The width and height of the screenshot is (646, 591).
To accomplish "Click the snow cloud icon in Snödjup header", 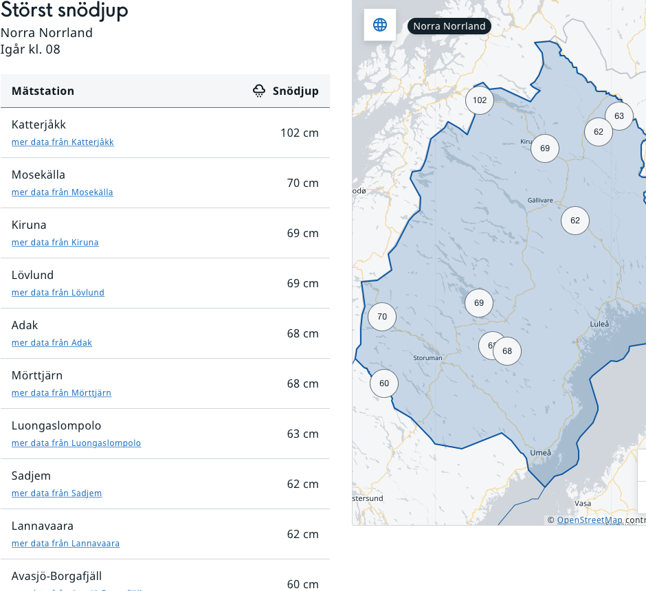I will point(259,91).
